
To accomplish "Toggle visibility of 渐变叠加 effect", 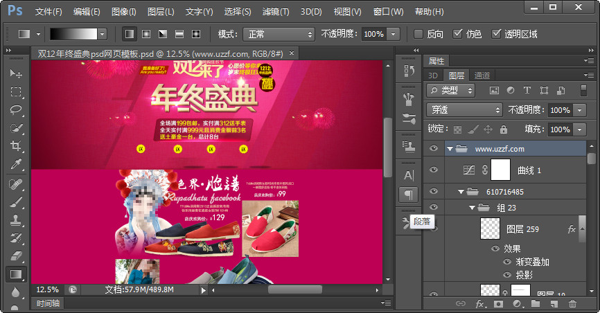I will (507, 262).
